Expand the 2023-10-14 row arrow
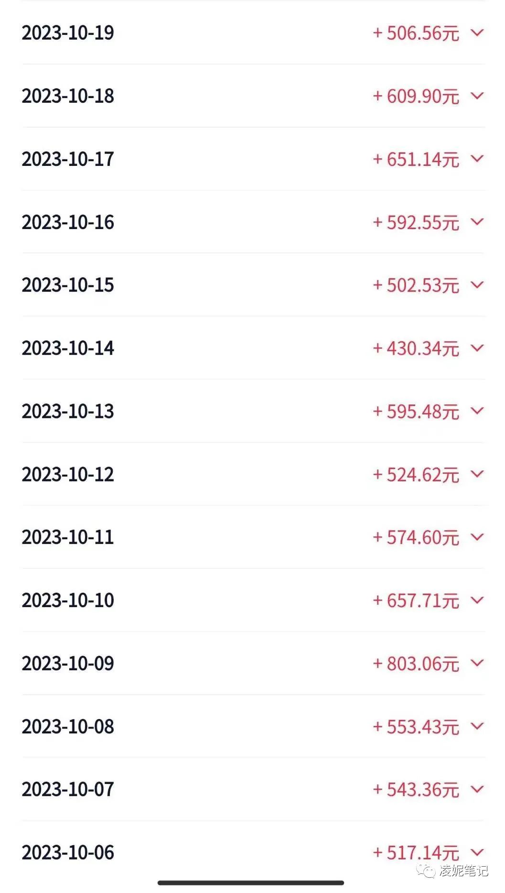505x893 pixels. 477,348
